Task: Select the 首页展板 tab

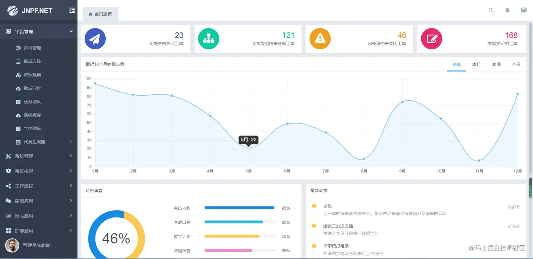Action: [101, 14]
